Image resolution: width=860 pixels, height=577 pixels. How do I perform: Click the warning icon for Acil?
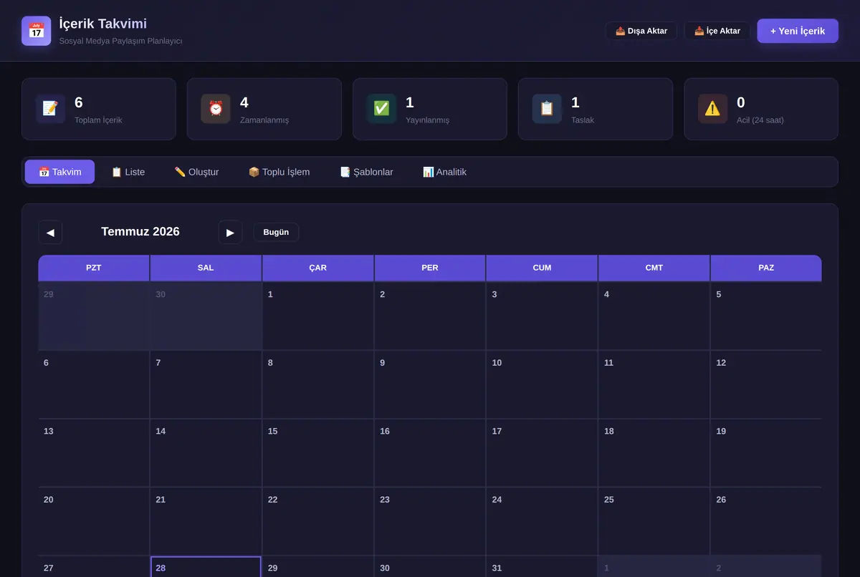tap(712, 109)
